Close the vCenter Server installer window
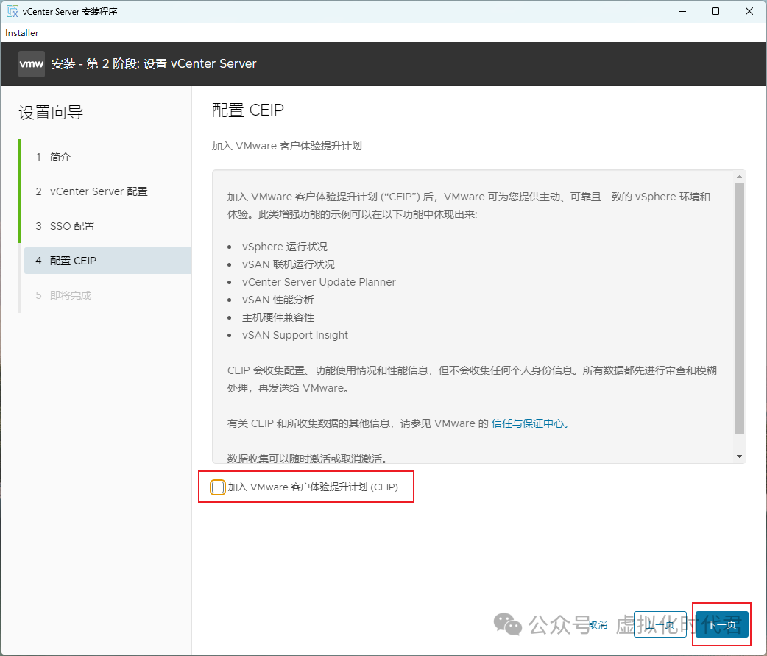 tap(749, 11)
